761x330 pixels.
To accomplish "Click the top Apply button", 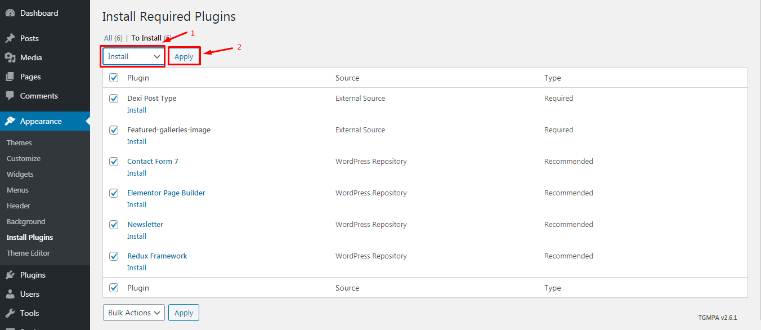I will [184, 57].
